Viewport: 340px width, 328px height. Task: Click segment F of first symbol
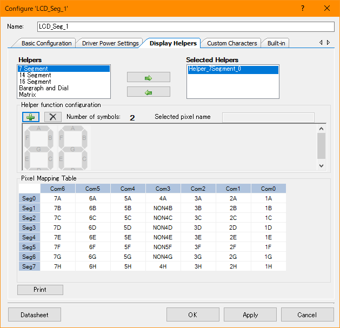[27, 138]
